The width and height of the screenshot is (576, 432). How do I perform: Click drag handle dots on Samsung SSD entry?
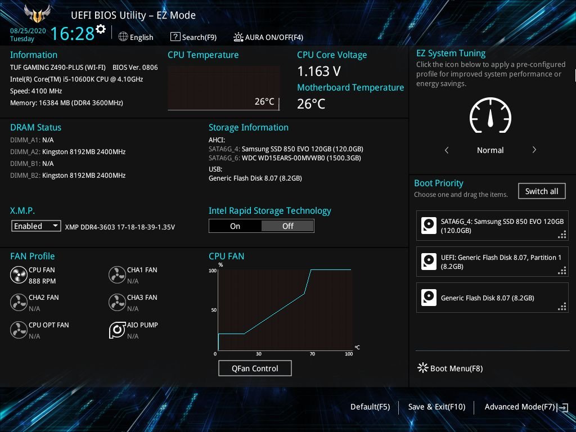click(x=562, y=235)
